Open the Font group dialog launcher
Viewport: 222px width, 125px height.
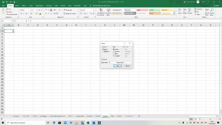point(43,17)
